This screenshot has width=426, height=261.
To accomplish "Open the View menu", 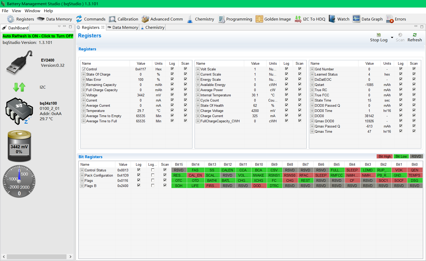I will 16,11.
